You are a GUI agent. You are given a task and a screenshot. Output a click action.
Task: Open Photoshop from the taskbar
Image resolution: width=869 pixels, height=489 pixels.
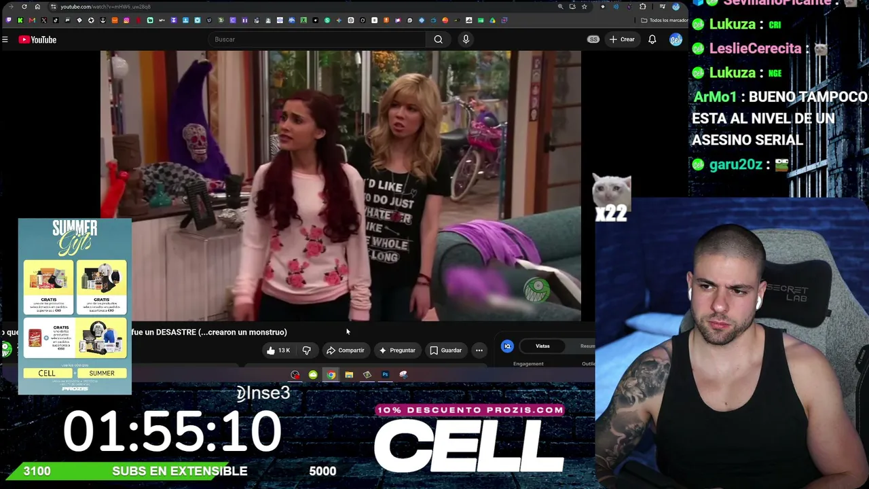click(x=385, y=375)
